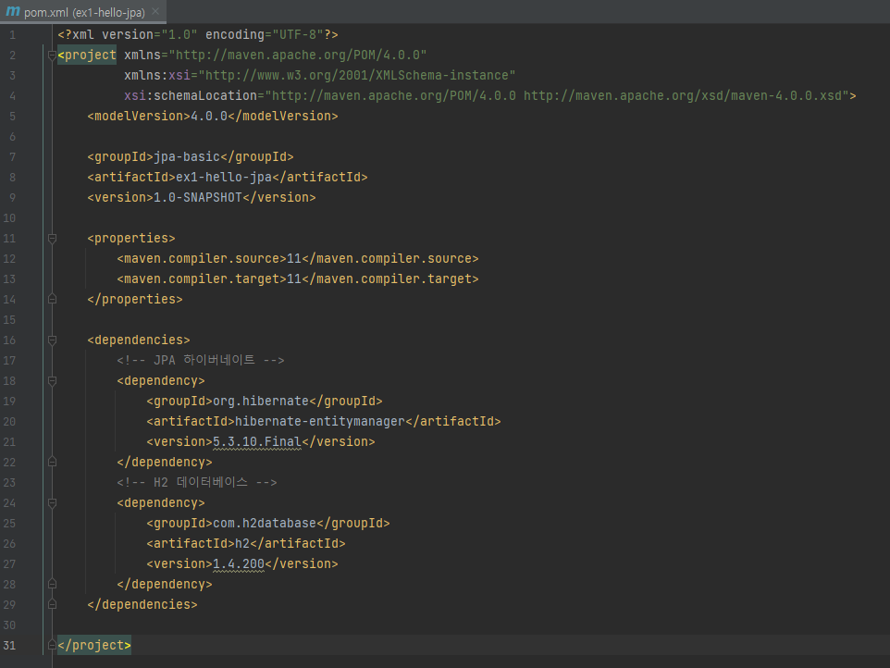Click the groupId value jpa-basic
This screenshot has height=668, width=890.
tap(187, 157)
